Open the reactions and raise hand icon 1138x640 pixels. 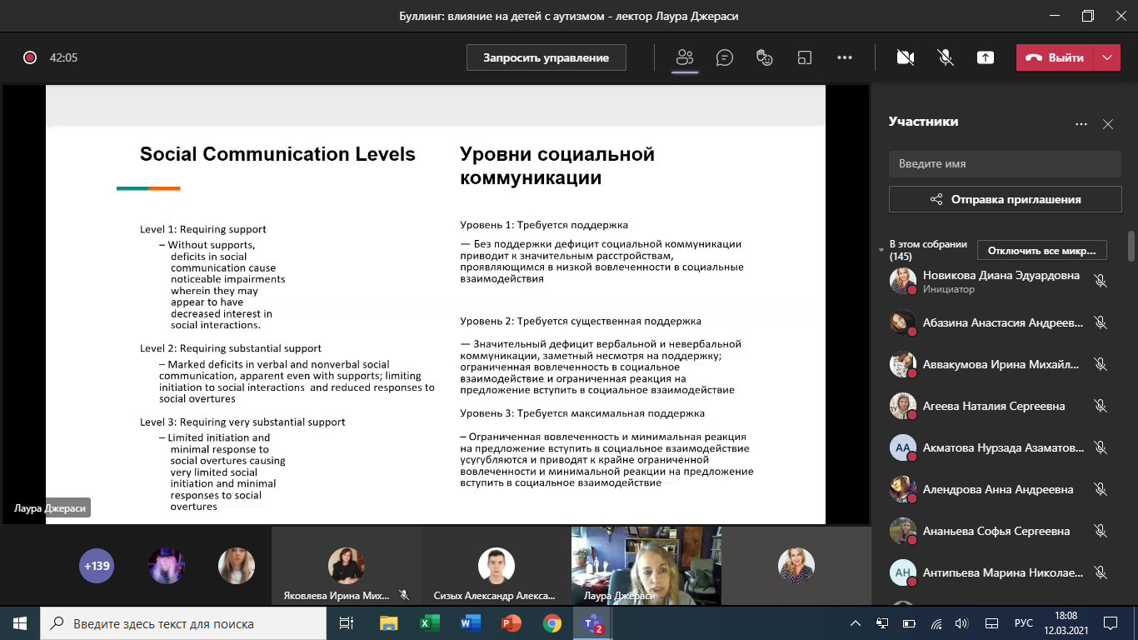pos(765,57)
